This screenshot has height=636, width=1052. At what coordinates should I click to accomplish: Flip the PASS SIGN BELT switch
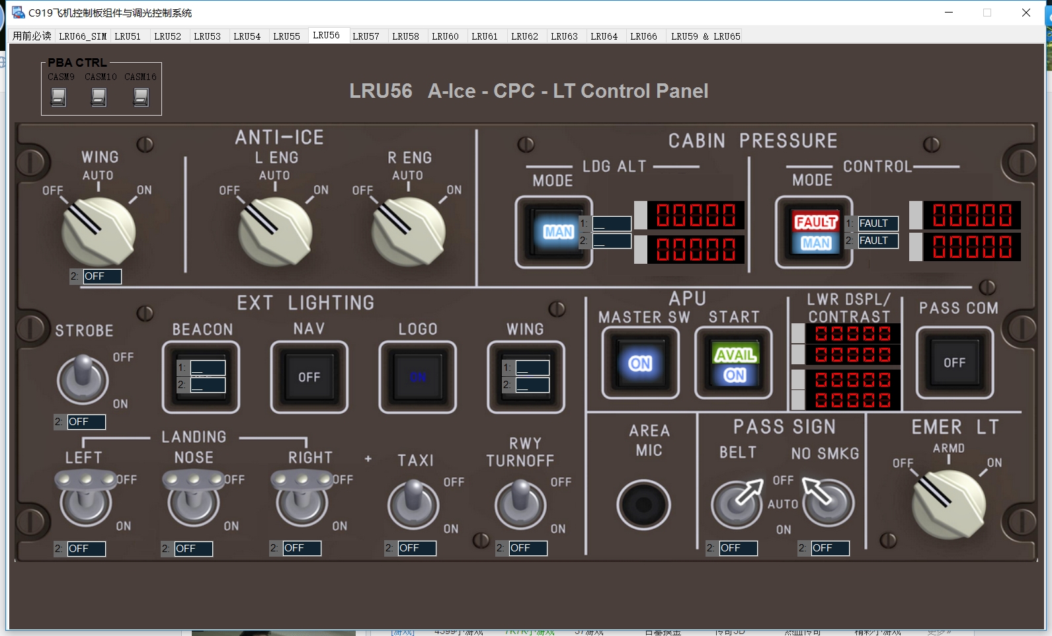[x=737, y=503]
